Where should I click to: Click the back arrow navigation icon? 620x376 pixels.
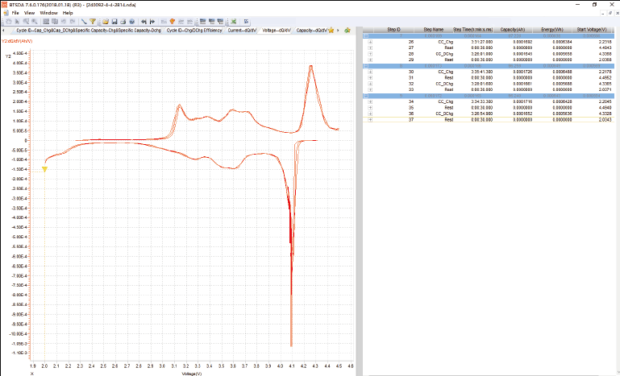[144, 21]
